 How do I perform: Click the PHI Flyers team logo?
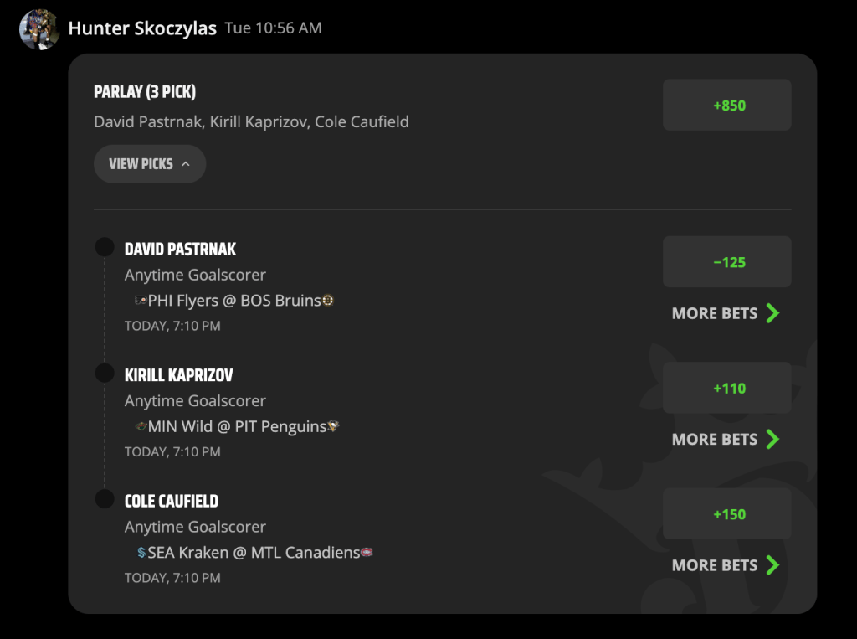pos(141,301)
